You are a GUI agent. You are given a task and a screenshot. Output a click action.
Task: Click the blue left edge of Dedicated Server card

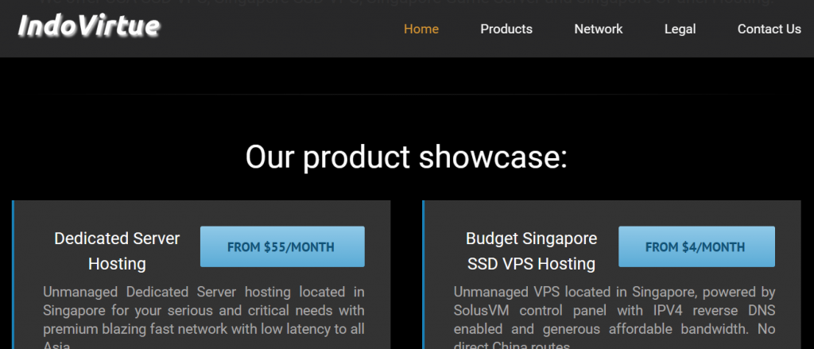14,274
